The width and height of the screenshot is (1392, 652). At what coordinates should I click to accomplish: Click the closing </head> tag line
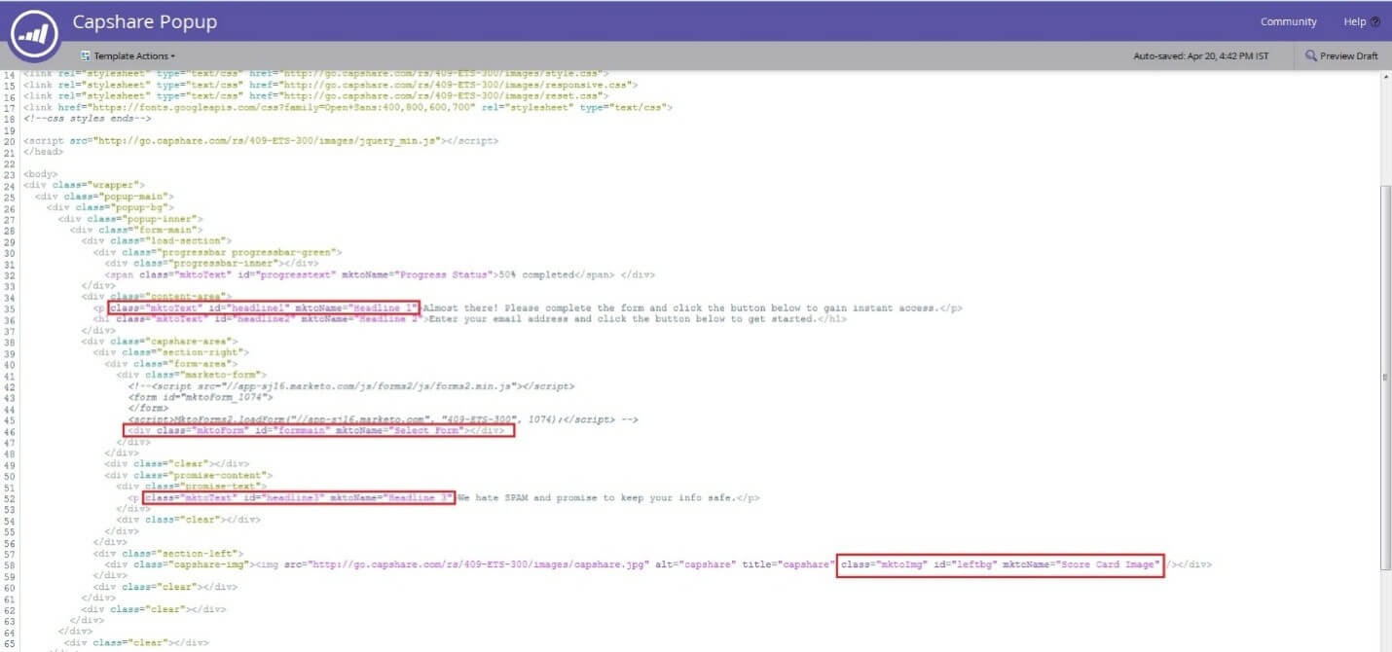pyautogui.click(x=44, y=152)
